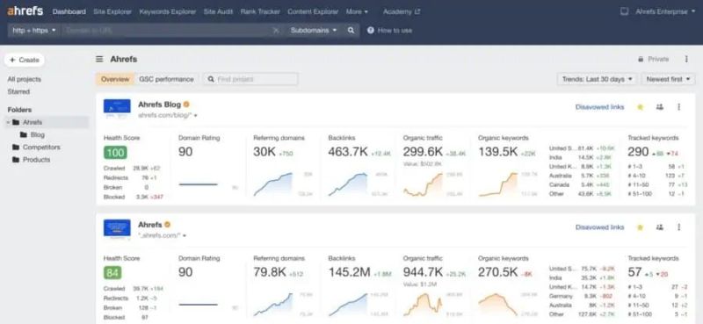Toggle the star on Ahrefs project
This screenshot has width=703, height=324.
tap(641, 227)
